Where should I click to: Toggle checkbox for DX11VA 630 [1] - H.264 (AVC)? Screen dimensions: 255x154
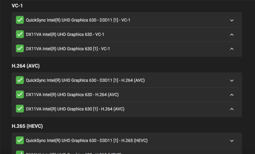tap(20, 109)
